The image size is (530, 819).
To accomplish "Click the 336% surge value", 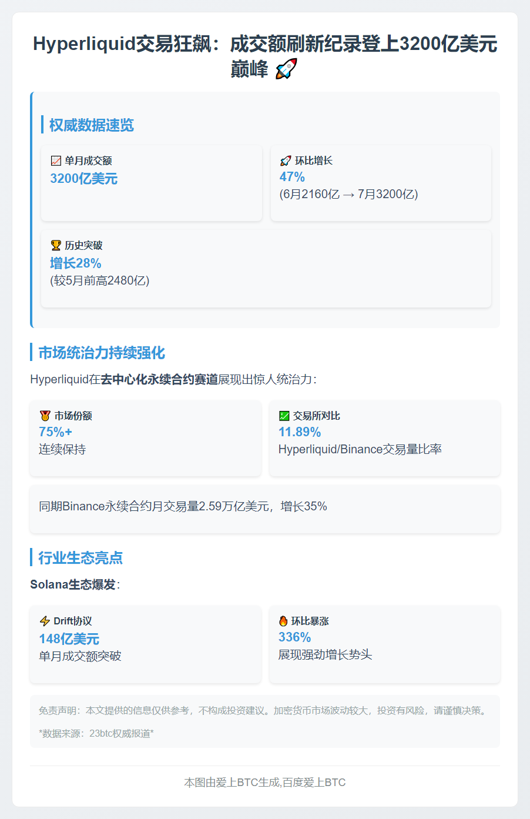I will pos(294,637).
